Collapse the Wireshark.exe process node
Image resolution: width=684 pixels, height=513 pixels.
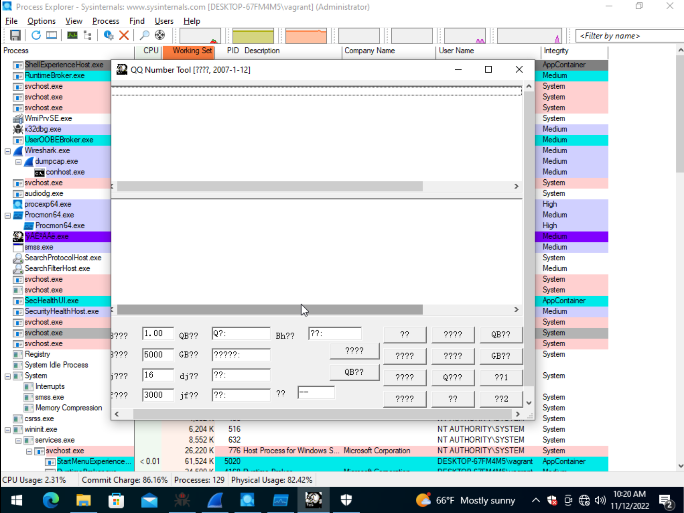click(8, 151)
